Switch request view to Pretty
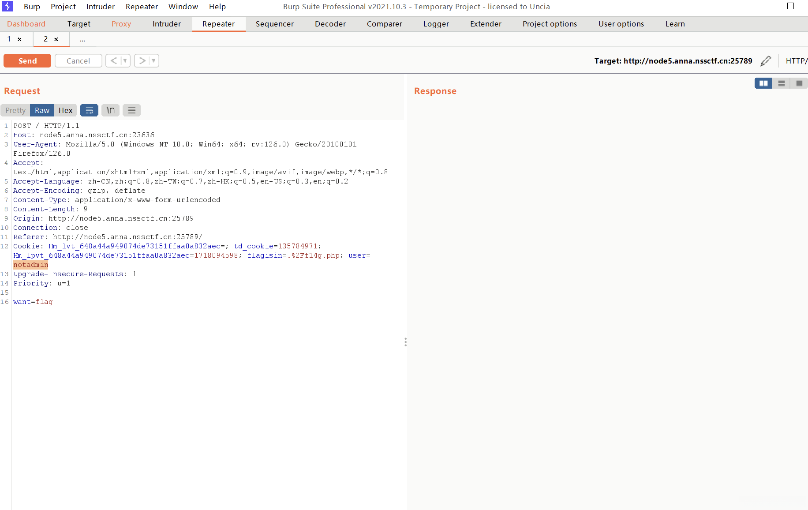The width and height of the screenshot is (808, 510). (15, 110)
